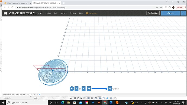The image size is (187, 105).
Task: Click the blue Carve button
Action: point(171,13)
